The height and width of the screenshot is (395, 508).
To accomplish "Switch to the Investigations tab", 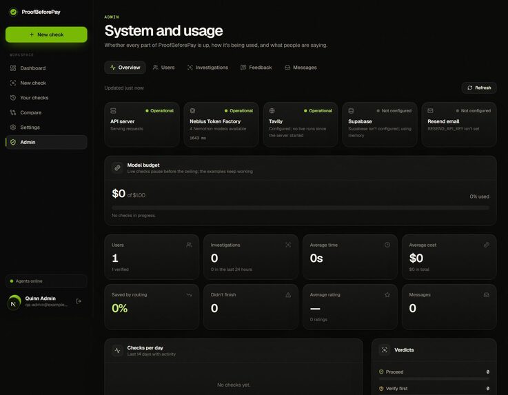I will pyautogui.click(x=207, y=68).
